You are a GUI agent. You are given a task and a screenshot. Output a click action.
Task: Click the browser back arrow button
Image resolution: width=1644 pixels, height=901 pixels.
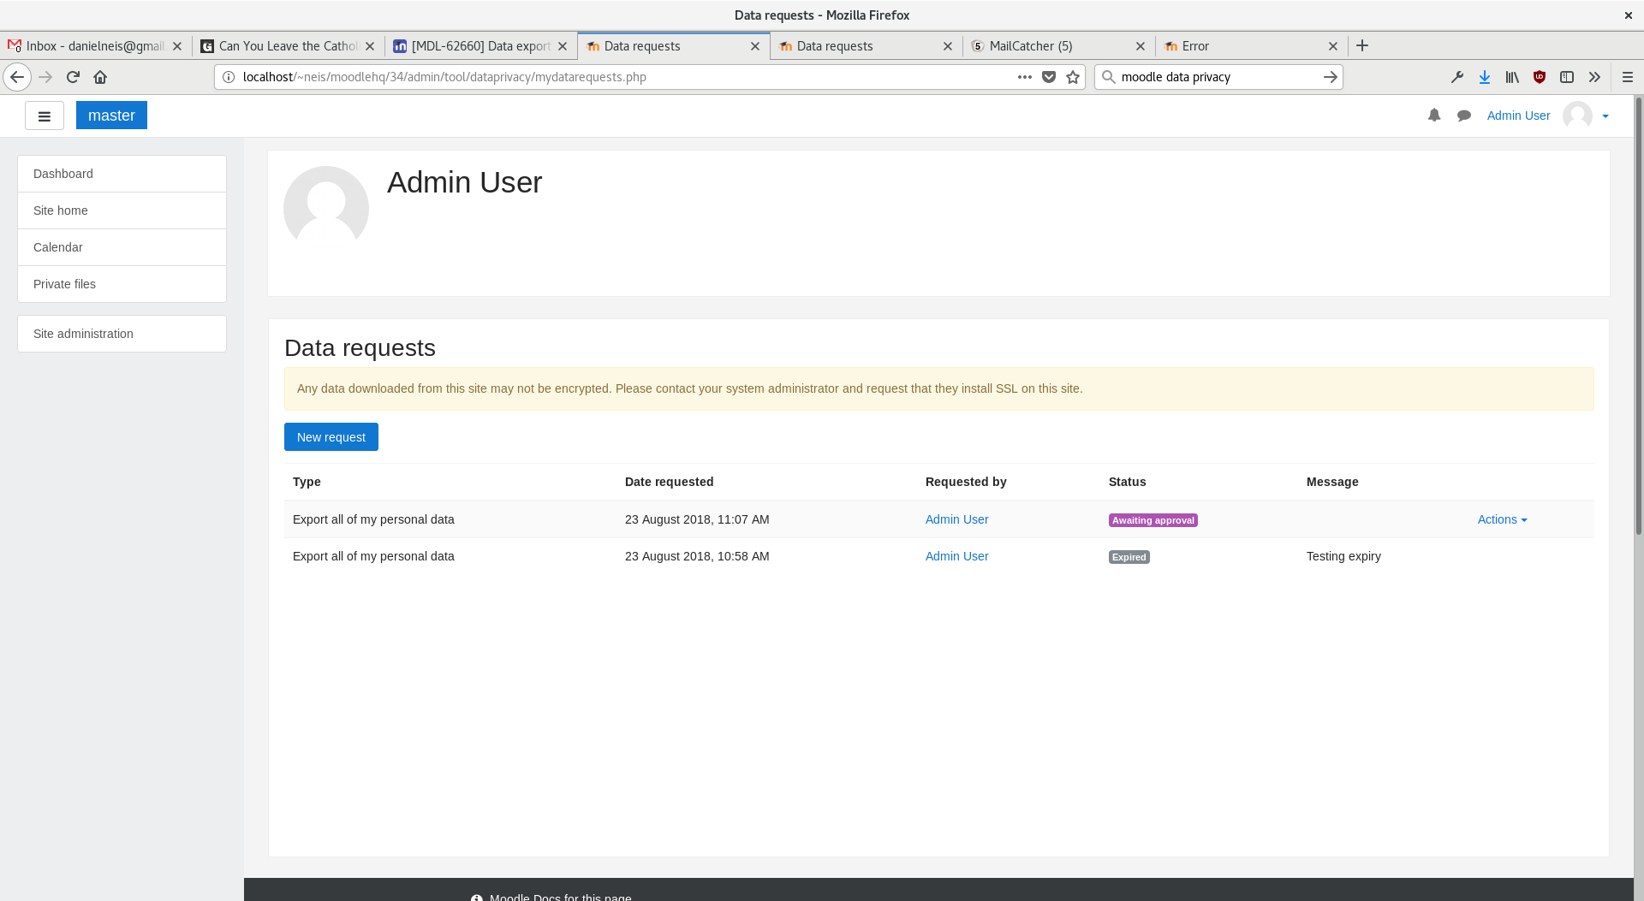[x=17, y=77]
